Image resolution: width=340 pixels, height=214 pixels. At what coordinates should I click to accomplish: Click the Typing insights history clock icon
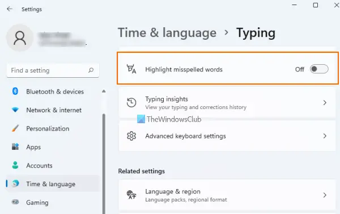[x=131, y=103]
